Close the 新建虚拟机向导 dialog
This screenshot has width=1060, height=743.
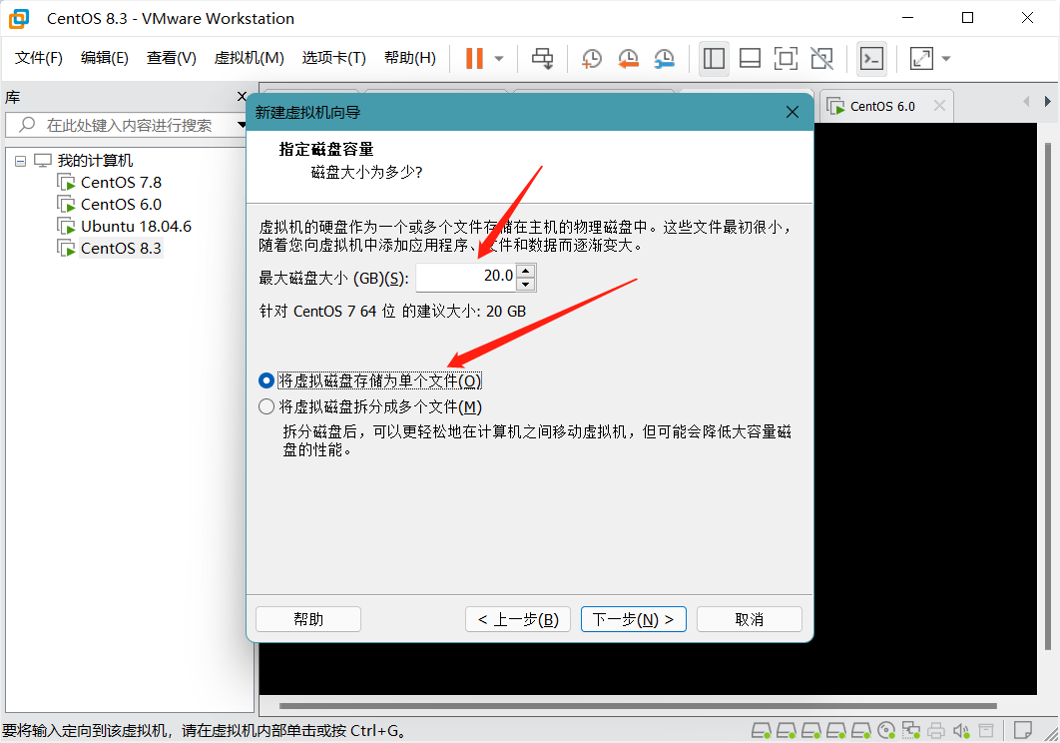(x=793, y=112)
